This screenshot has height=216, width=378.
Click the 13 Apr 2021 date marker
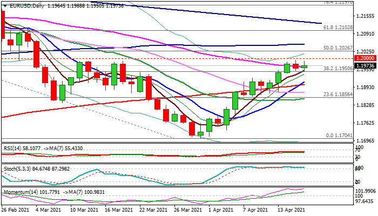291,210
